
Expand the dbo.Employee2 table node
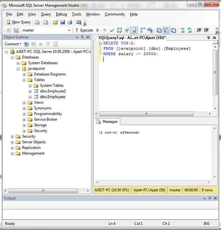tap(30, 91)
